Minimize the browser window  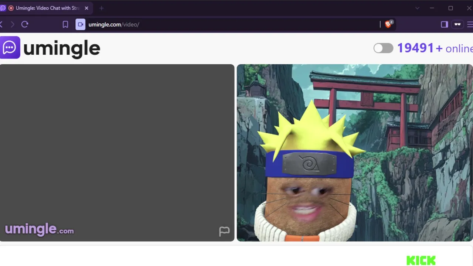click(x=432, y=8)
